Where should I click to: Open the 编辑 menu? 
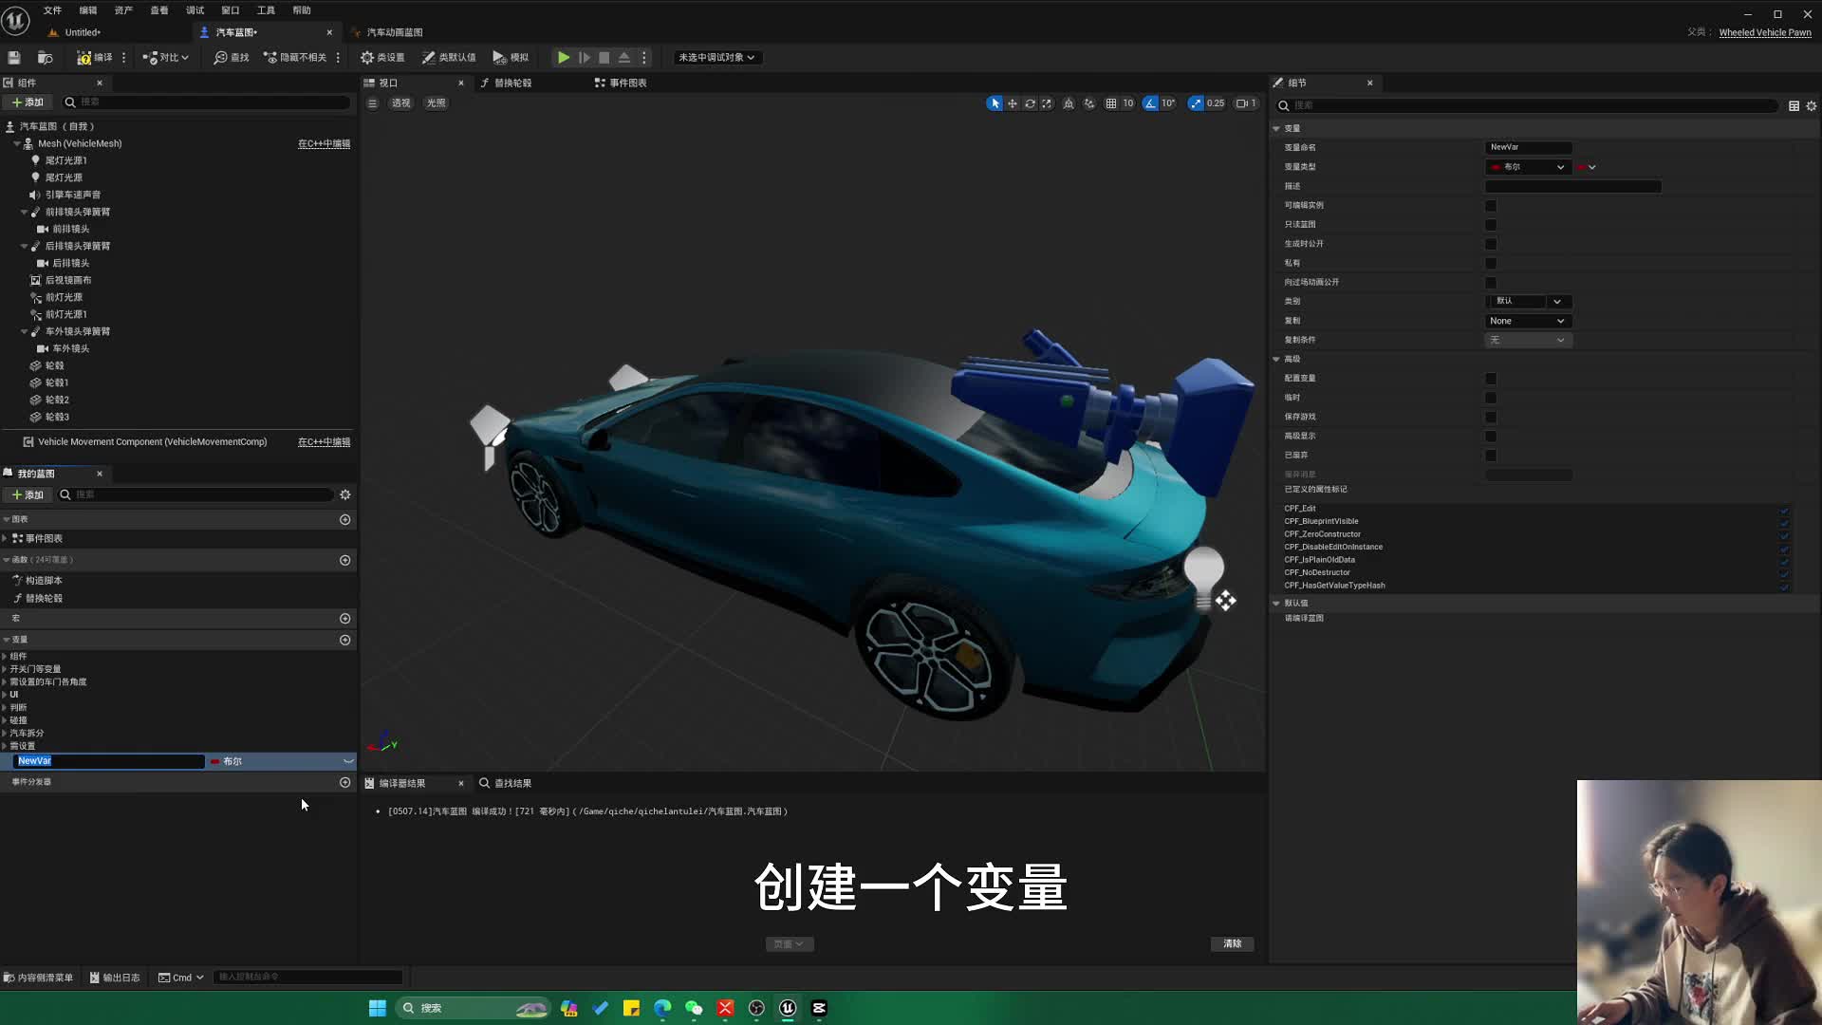(x=88, y=10)
